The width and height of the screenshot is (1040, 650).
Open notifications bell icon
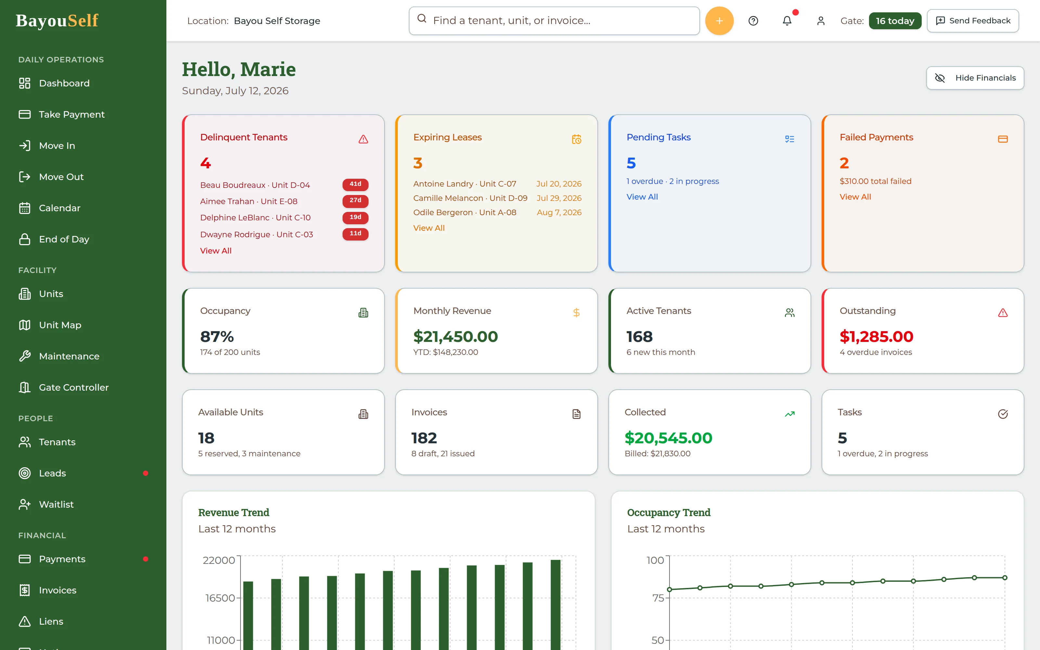pyautogui.click(x=787, y=20)
